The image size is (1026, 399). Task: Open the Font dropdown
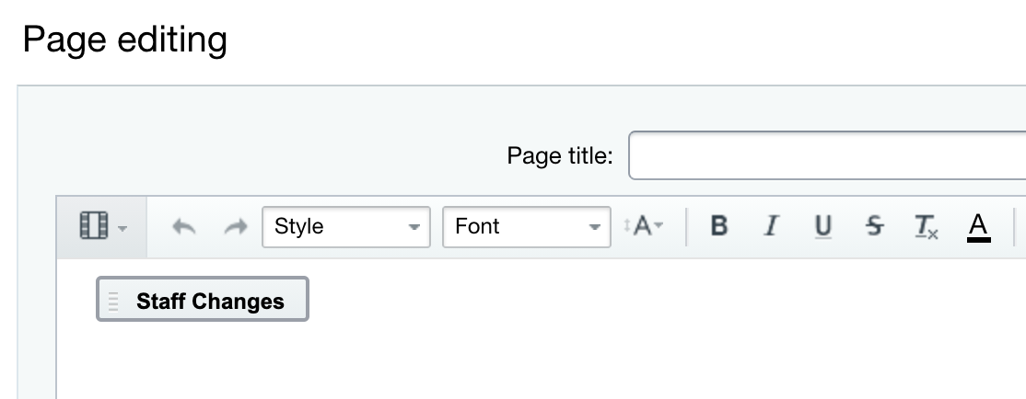[x=527, y=226]
